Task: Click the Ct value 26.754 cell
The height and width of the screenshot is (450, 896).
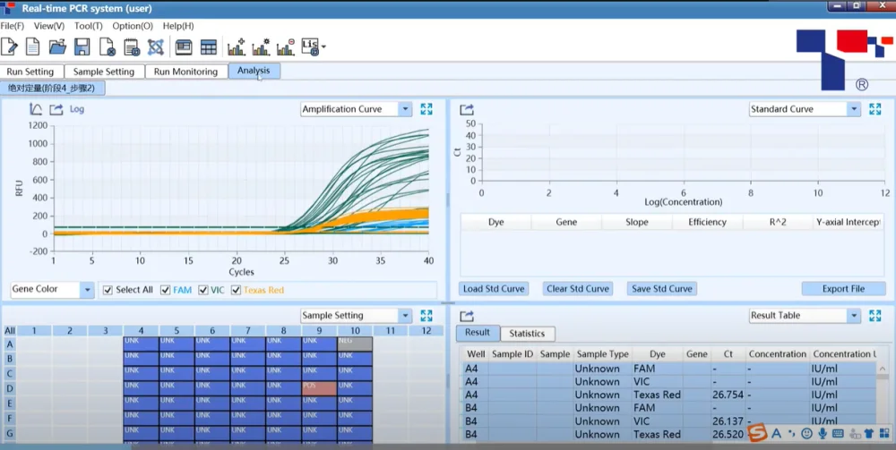Action: click(x=728, y=395)
